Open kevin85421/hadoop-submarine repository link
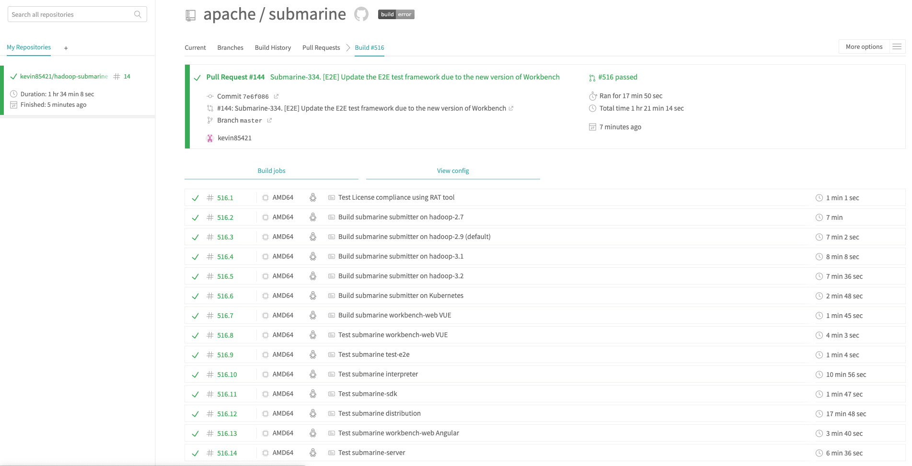This screenshot has height=466, width=912. pyautogui.click(x=64, y=77)
